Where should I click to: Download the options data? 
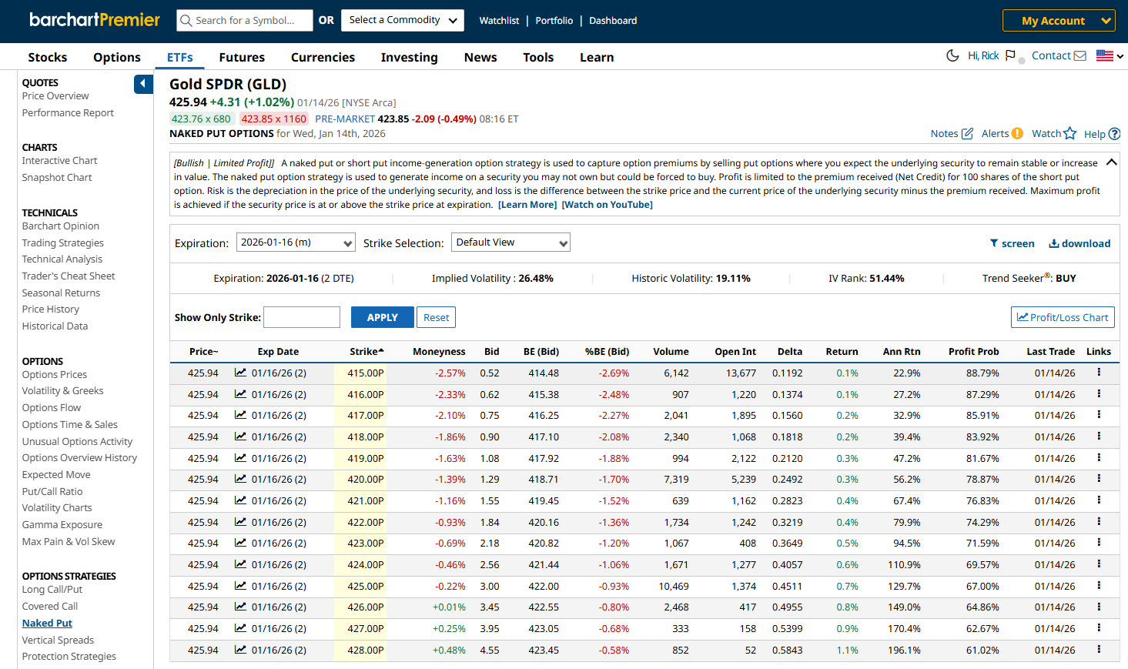click(1079, 243)
